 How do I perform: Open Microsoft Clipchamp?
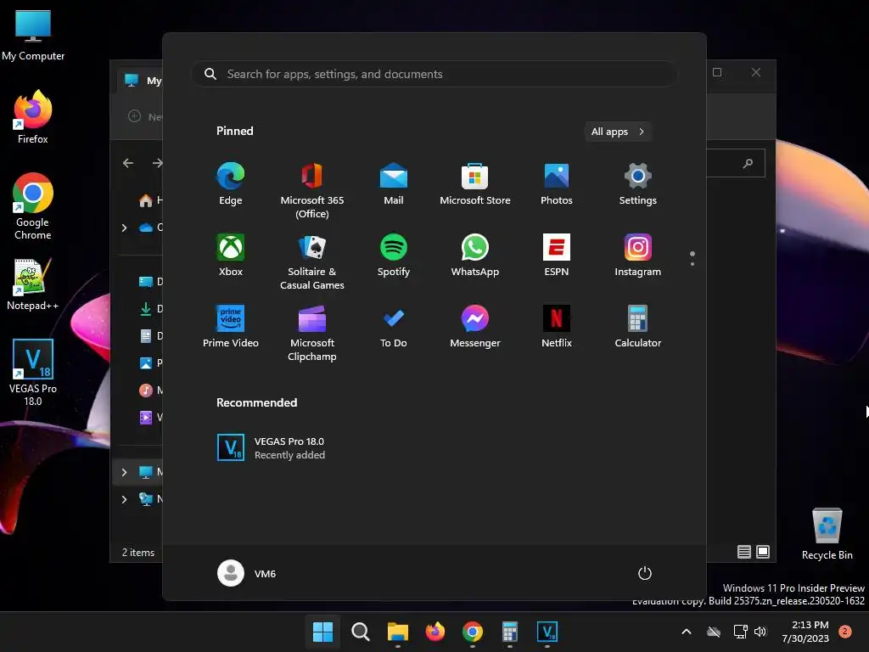(x=312, y=333)
